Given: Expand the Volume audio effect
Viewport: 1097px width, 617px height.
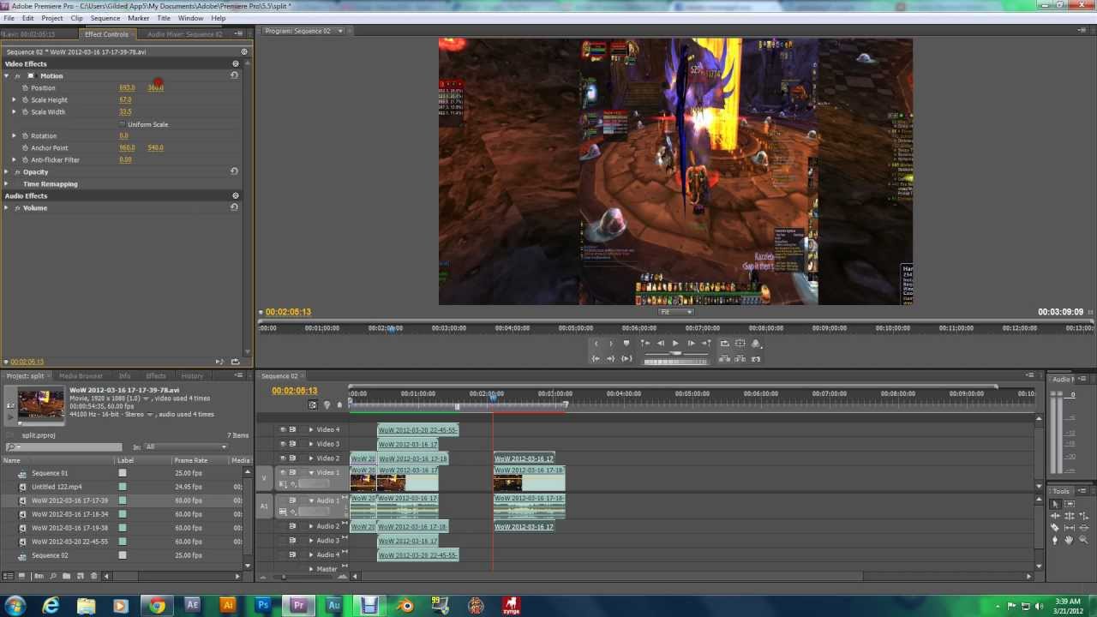Looking at the screenshot, I should (7, 207).
